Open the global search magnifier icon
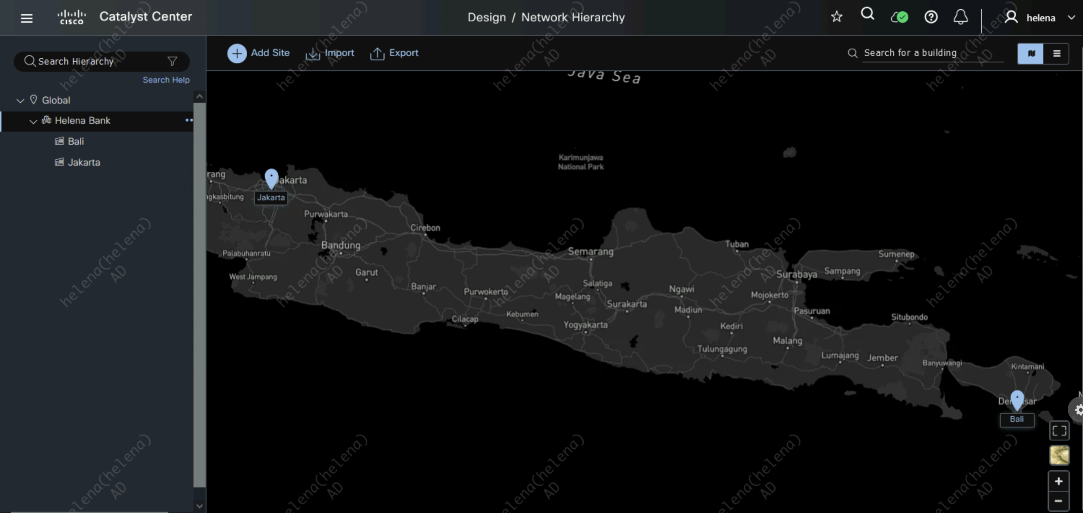 point(867,15)
